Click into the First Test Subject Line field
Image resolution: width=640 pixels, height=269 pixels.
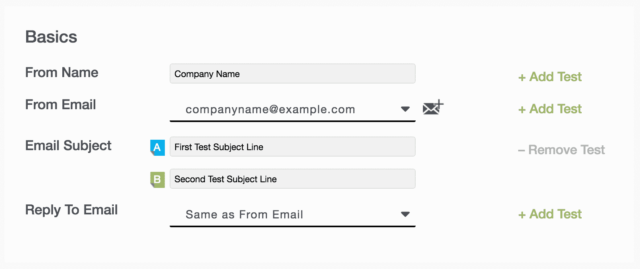pyautogui.click(x=292, y=147)
